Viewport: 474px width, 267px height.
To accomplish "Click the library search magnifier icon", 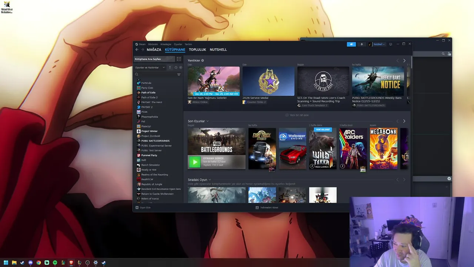I will pyautogui.click(x=137, y=75).
